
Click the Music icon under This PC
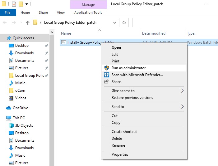(x=11, y=155)
